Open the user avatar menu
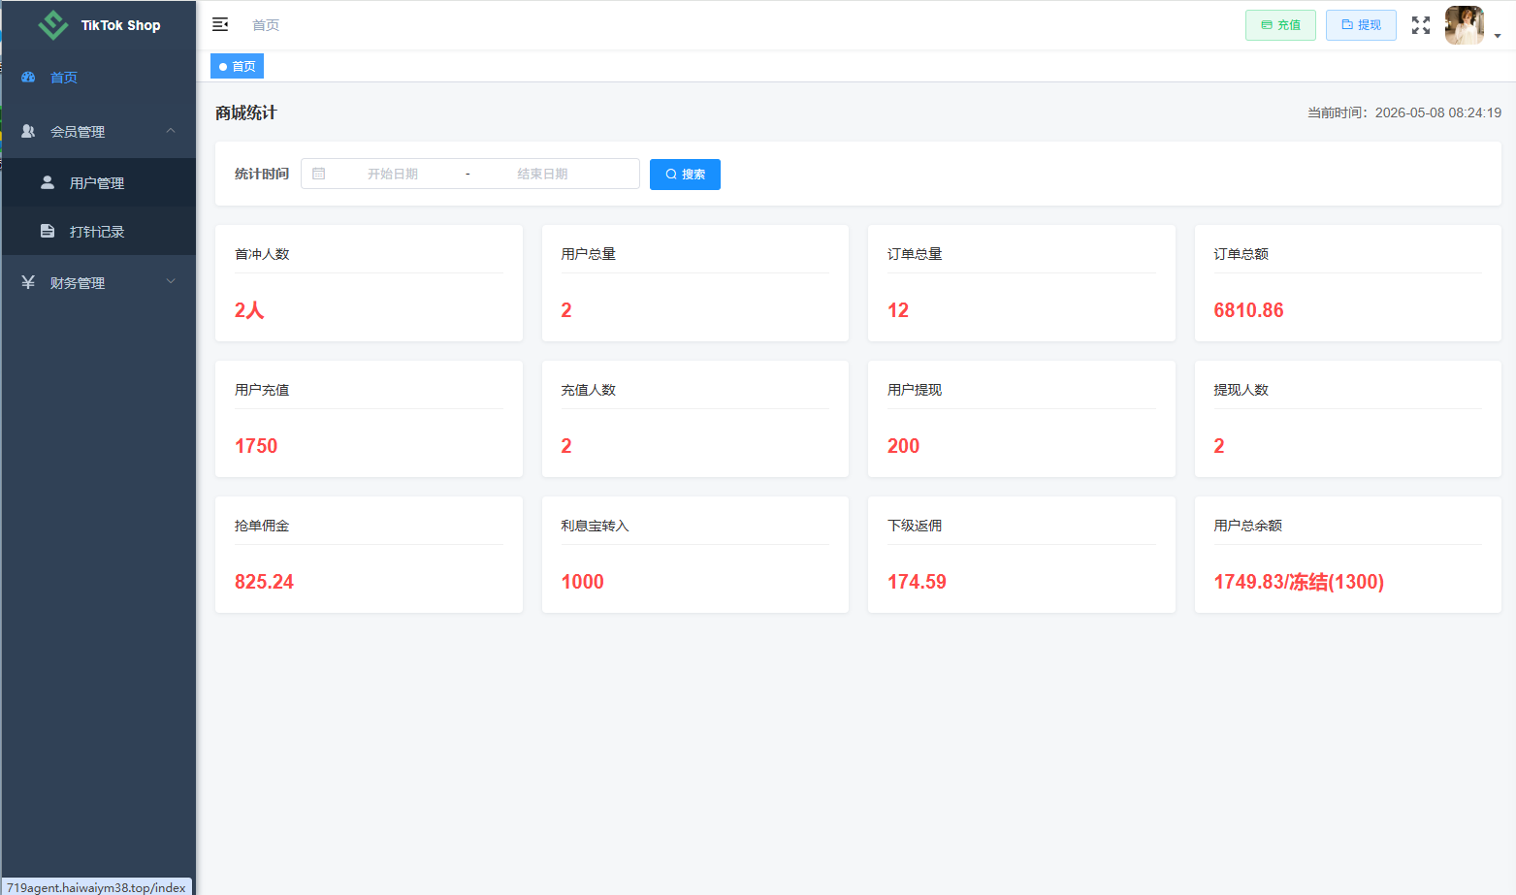The height and width of the screenshot is (895, 1516). (1465, 25)
